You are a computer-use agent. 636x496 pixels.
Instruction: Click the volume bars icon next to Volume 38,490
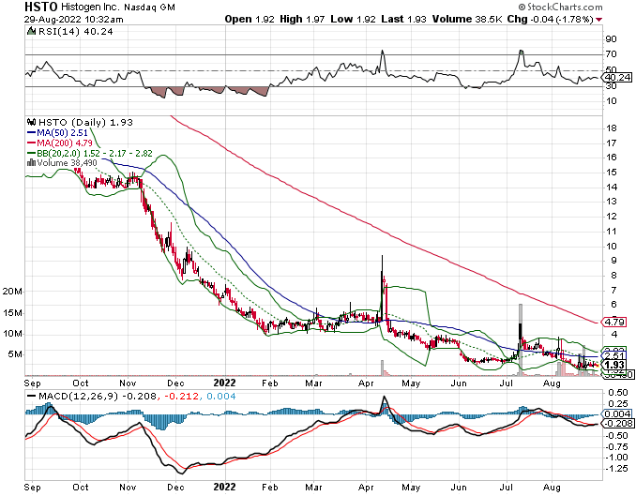[x=31, y=162]
